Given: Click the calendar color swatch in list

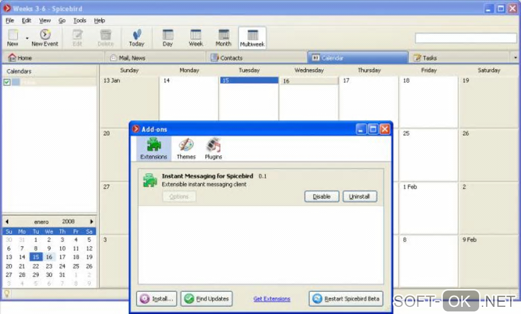Looking at the screenshot, I should click(x=16, y=82).
